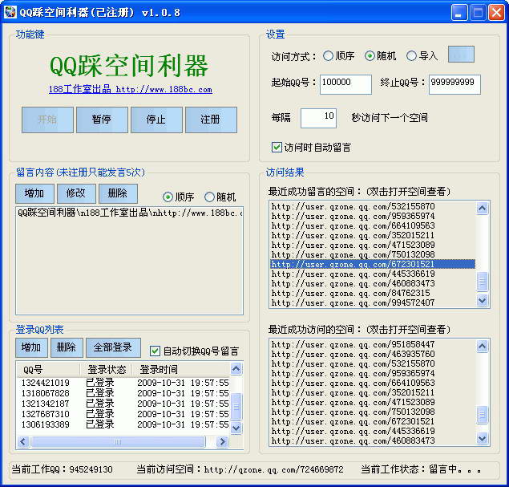
Task: Select QQ row 1321342187
Action: pyautogui.click(x=123, y=404)
